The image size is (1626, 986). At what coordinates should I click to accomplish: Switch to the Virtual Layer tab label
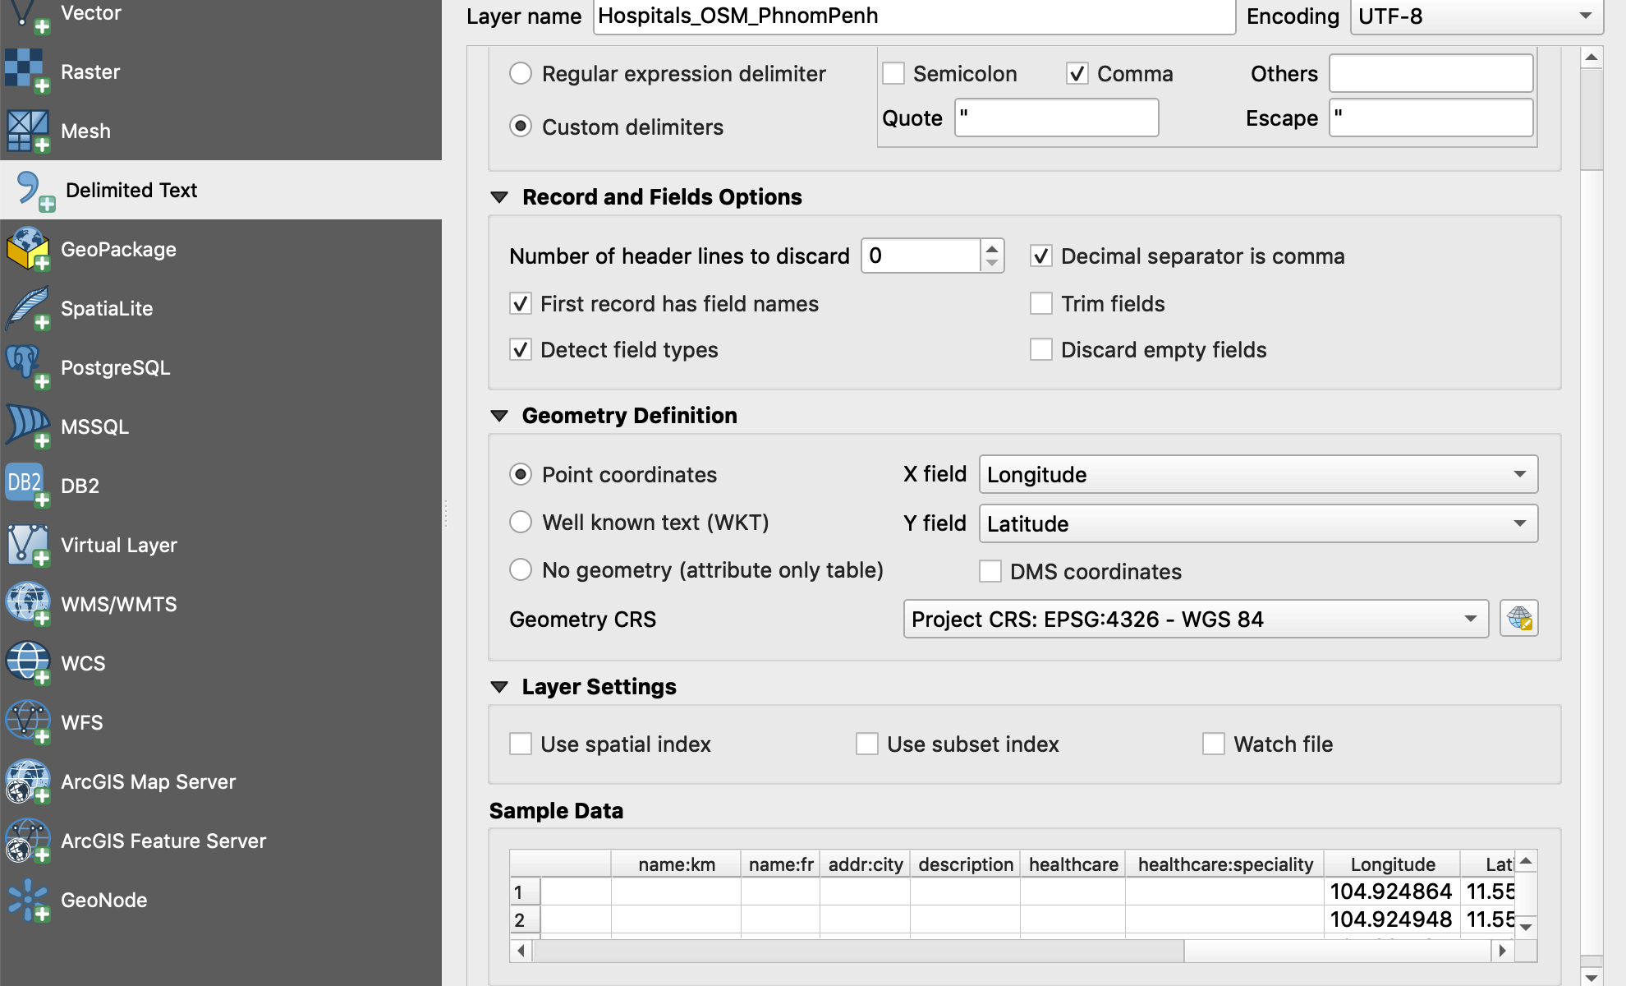[119, 545]
